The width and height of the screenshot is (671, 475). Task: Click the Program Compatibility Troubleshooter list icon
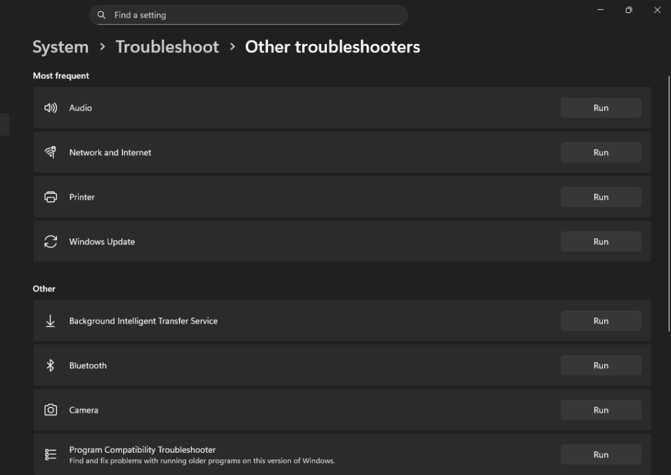[50, 454]
